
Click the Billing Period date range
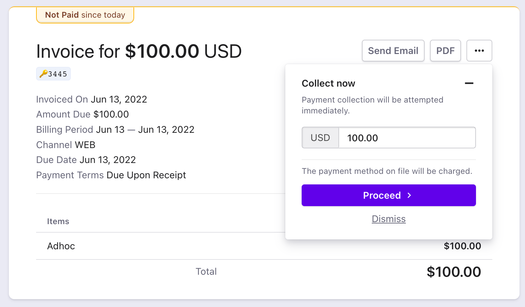145,130
